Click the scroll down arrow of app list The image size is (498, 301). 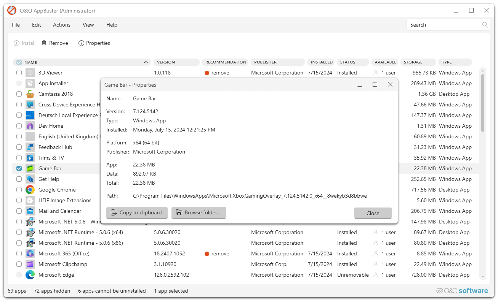pyautogui.click(x=483, y=277)
